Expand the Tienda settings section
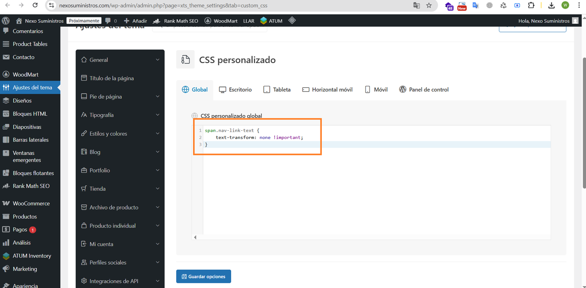This screenshot has height=288, width=586. click(120, 188)
